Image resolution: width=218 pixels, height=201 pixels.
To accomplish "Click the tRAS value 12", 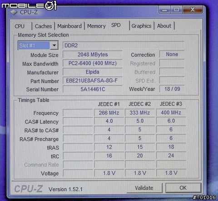I will coord(109,147).
